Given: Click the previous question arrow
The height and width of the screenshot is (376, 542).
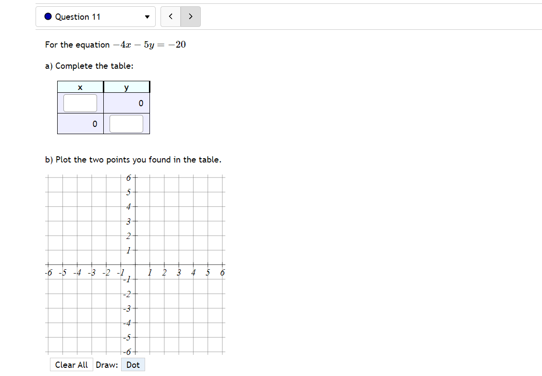Looking at the screenshot, I should click(x=171, y=16).
